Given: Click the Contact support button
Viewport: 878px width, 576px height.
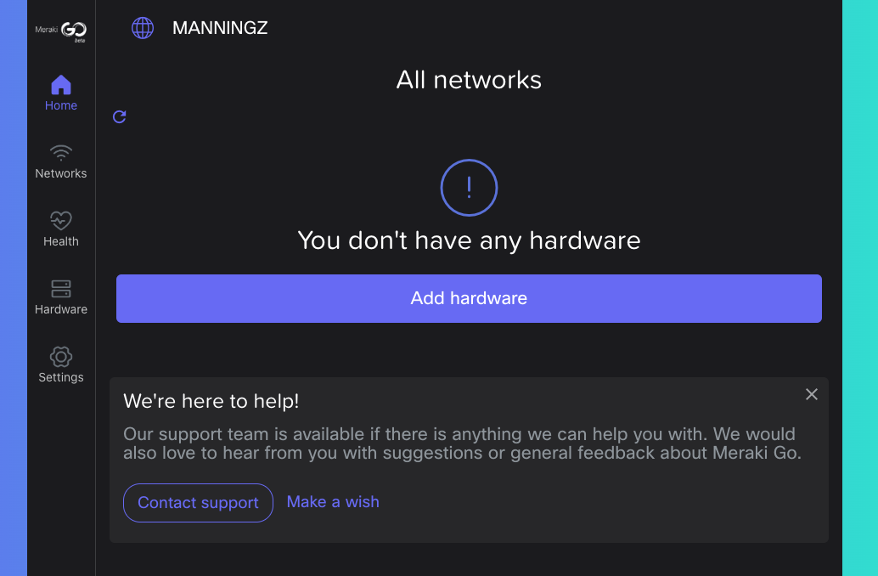Looking at the screenshot, I should click(x=198, y=503).
